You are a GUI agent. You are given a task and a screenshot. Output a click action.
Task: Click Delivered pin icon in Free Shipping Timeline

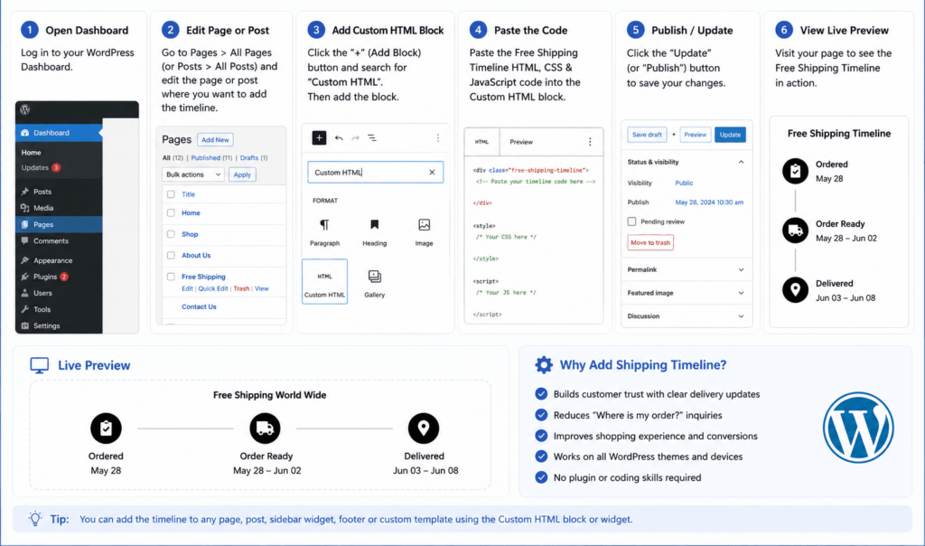(795, 290)
